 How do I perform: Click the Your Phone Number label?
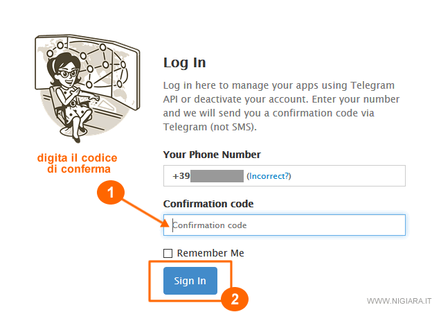coord(212,155)
